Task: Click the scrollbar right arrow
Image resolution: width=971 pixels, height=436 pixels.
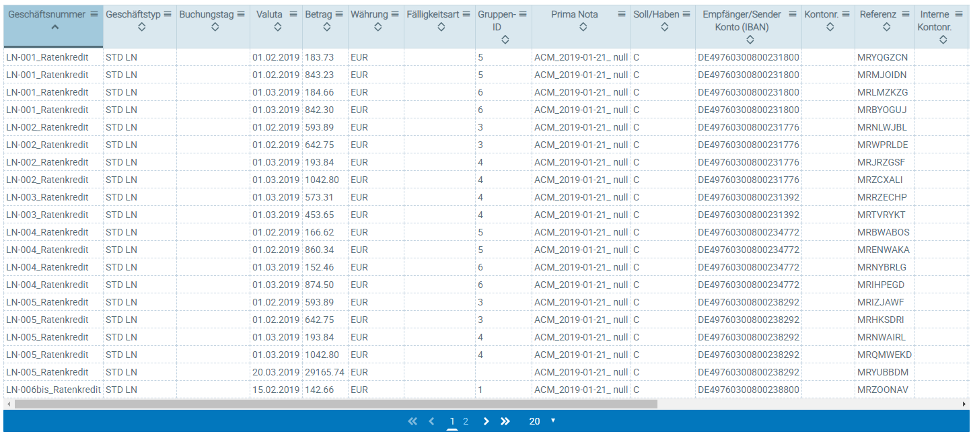Action: coord(965,404)
